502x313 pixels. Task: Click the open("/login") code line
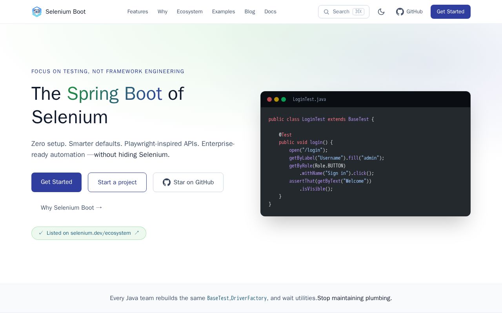[x=308, y=150]
